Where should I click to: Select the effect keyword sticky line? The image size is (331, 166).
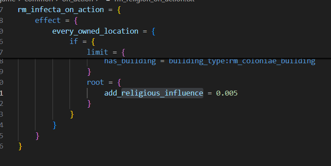click(x=48, y=21)
